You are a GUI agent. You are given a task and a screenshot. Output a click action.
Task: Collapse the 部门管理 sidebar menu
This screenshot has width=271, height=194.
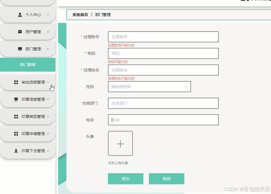tap(33, 49)
